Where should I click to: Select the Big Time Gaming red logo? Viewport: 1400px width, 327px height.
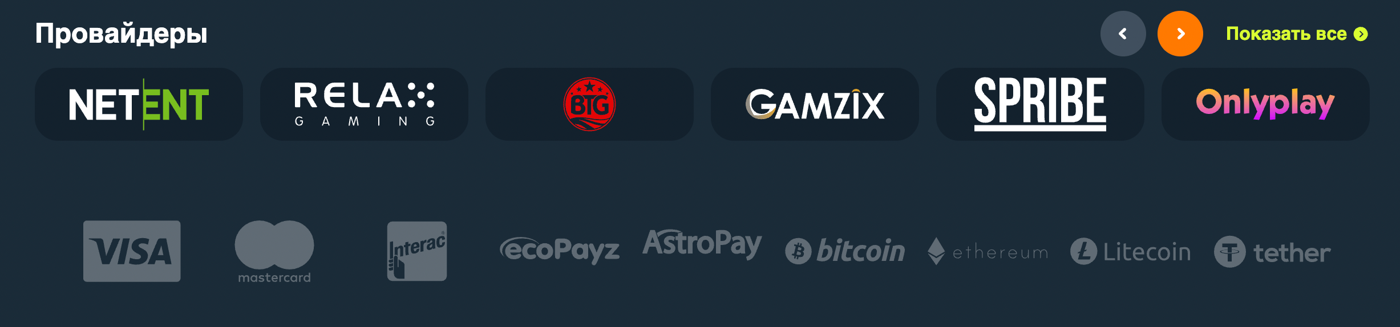click(x=589, y=104)
